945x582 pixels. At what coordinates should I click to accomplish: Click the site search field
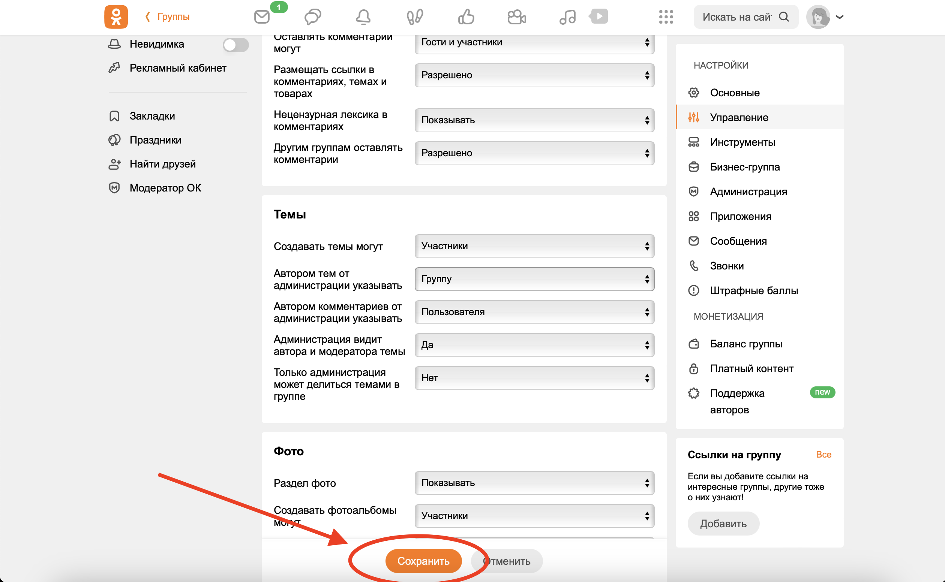point(736,17)
